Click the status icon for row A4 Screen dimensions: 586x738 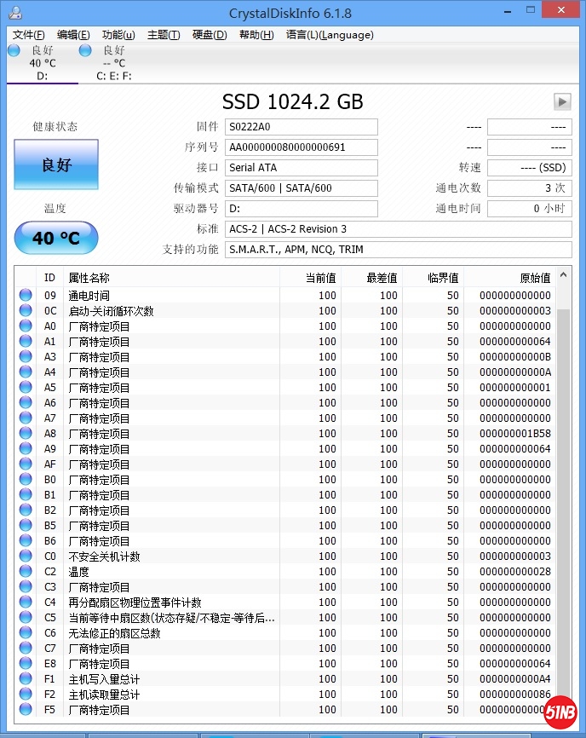[26, 372]
